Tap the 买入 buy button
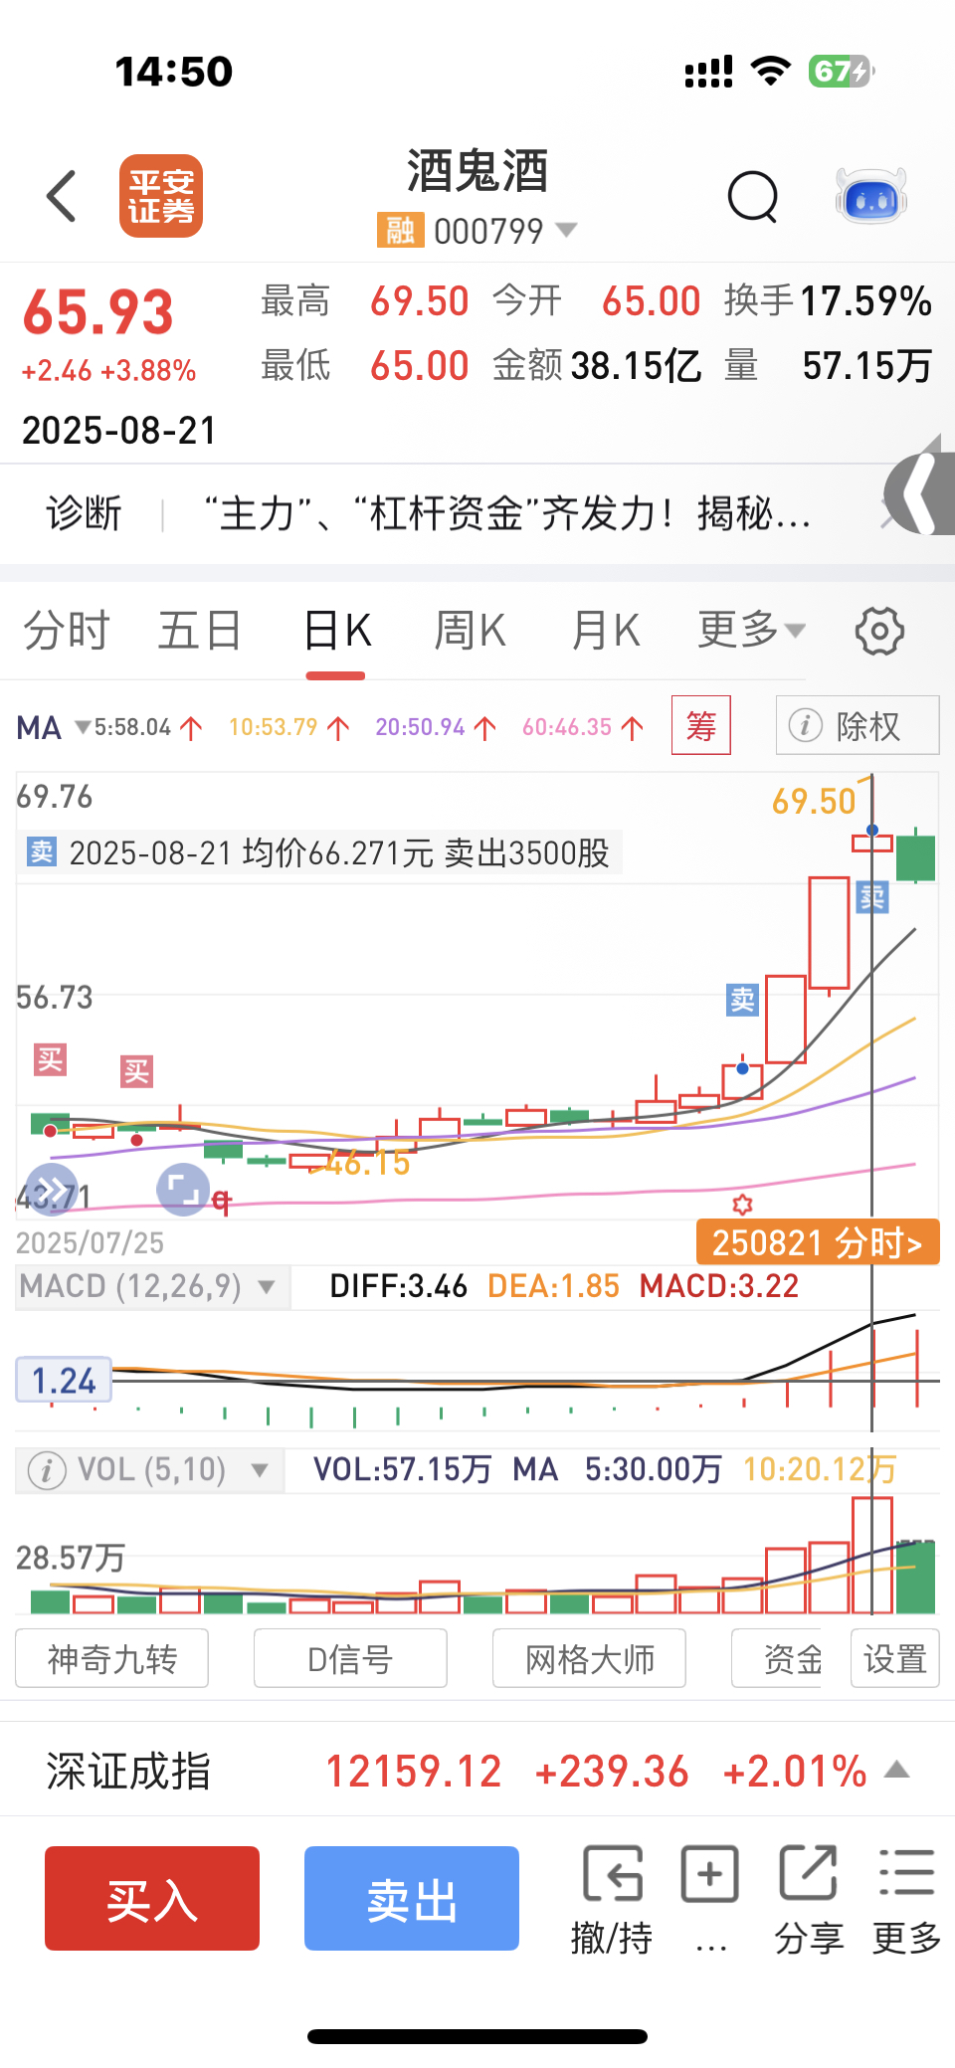Screen dimensions: 955x2068 pyautogui.click(x=152, y=1898)
